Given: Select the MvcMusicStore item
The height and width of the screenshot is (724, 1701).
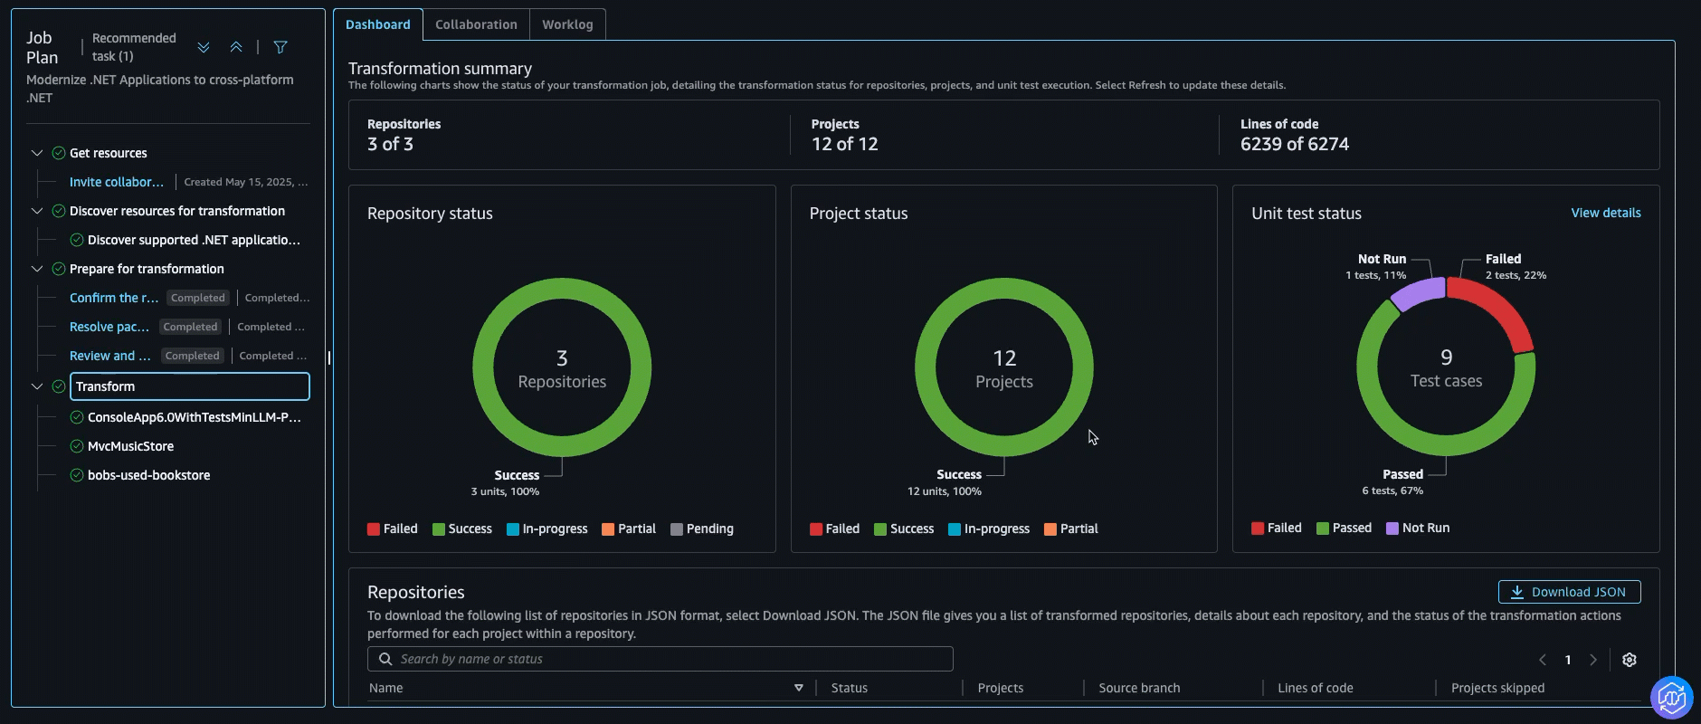Looking at the screenshot, I should pyautogui.click(x=131, y=446).
